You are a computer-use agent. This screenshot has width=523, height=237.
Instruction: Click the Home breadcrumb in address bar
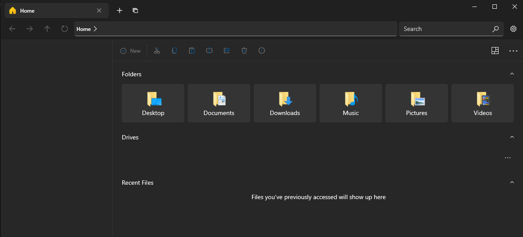click(x=83, y=29)
